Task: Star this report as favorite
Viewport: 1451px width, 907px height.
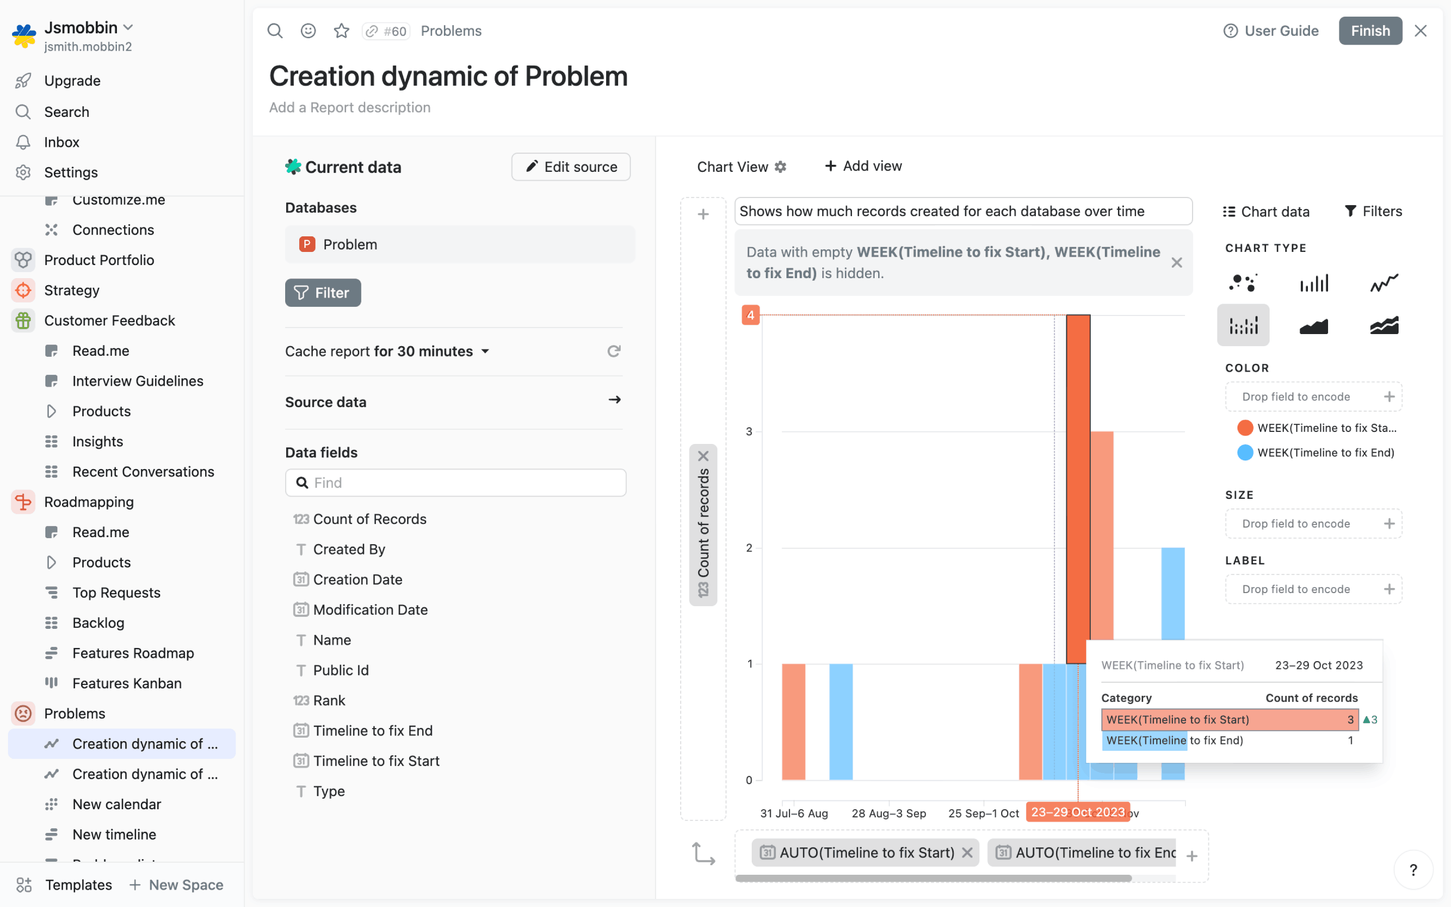Action: (341, 31)
